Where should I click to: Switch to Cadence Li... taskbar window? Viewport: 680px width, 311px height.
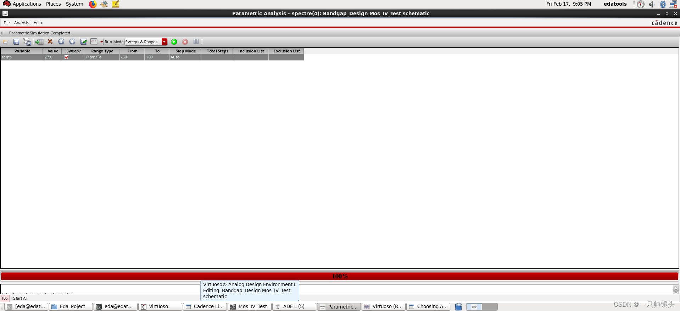click(205, 306)
